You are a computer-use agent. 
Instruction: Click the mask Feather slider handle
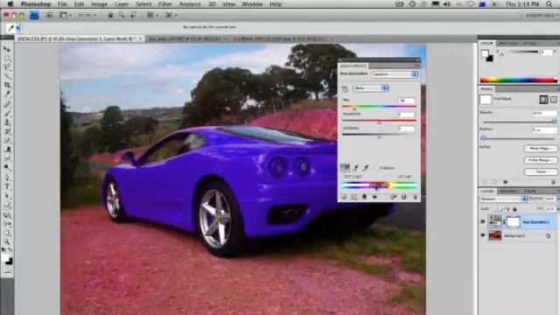point(484,138)
